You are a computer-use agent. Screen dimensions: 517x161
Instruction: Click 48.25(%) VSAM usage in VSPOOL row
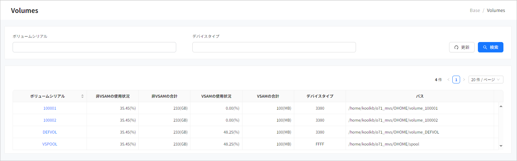tap(232, 144)
